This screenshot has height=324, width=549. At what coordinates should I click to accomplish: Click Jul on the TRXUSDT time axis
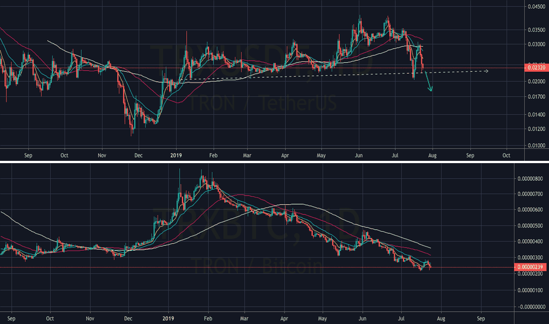pyautogui.click(x=395, y=155)
